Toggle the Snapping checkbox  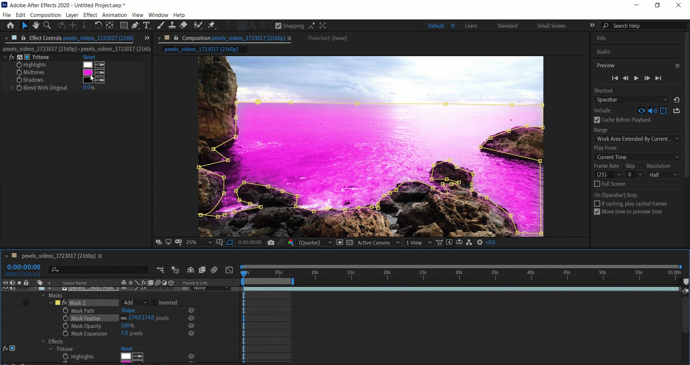[278, 26]
